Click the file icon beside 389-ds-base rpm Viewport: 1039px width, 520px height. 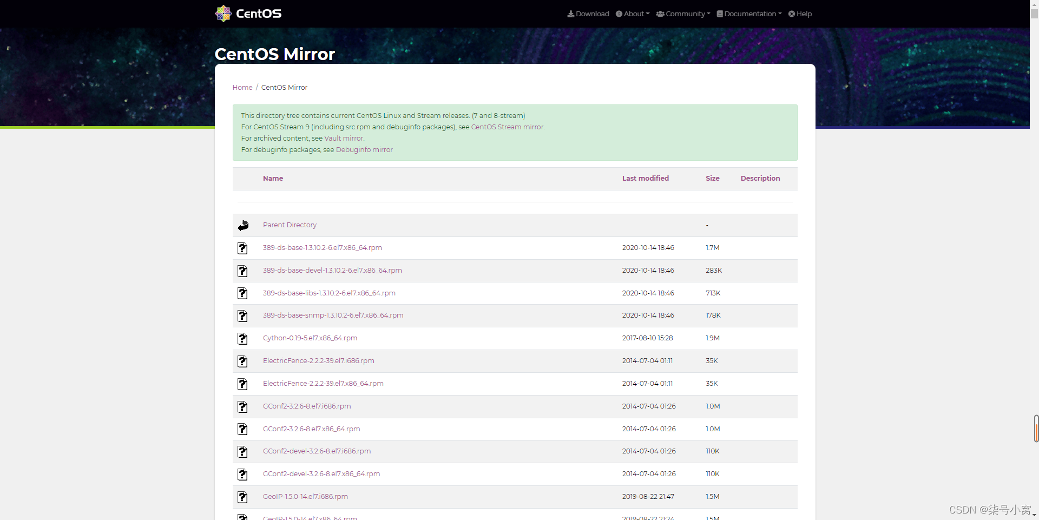[x=242, y=248]
